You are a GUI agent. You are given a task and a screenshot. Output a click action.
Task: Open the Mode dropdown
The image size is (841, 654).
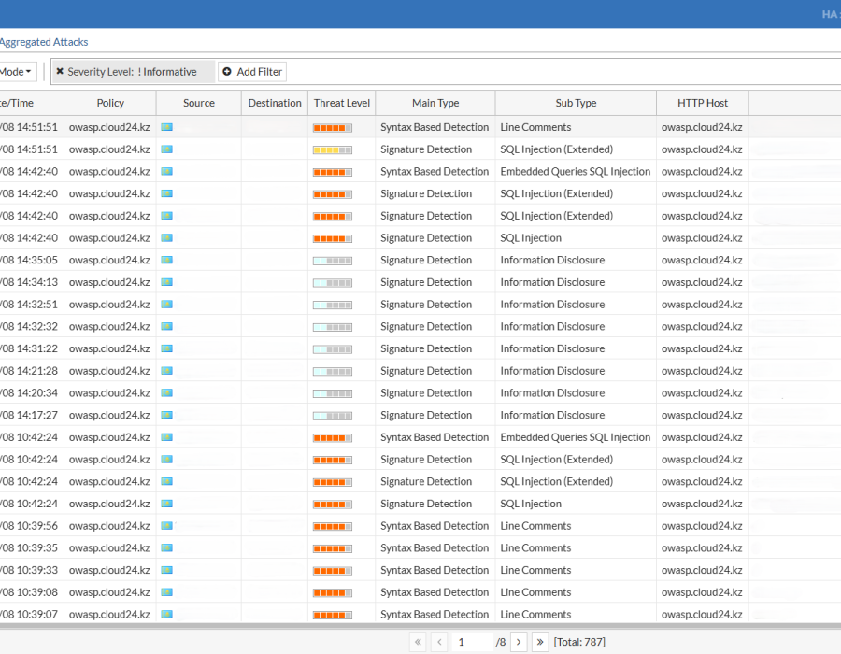click(x=17, y=72)
